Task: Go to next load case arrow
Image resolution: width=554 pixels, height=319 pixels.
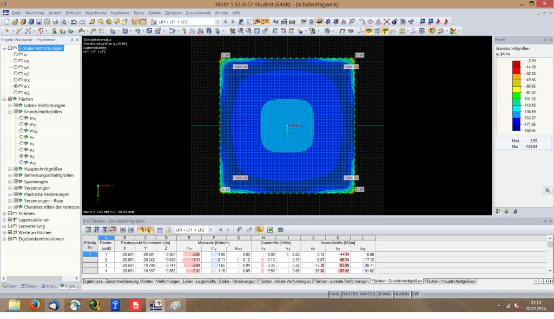Action: pos(233,22)
